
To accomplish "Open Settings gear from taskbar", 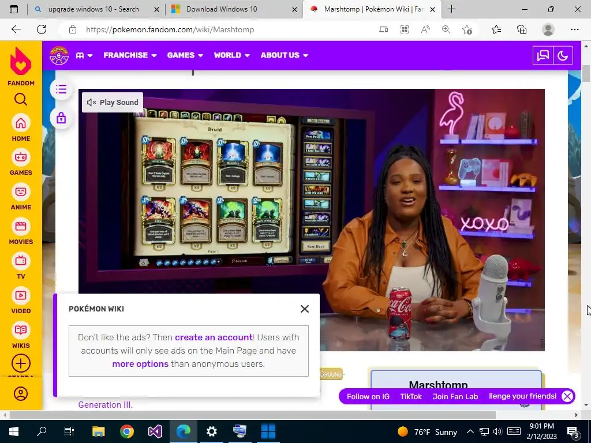I will pyautogui.click(x=211, y=431).
